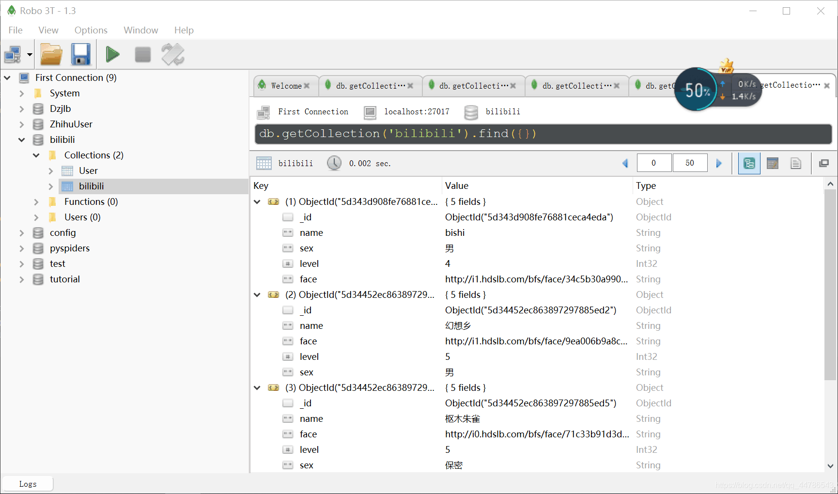838x494 pixels.
Task: Expand the config database
Action: pyautogui.click(x=22, y=232)
